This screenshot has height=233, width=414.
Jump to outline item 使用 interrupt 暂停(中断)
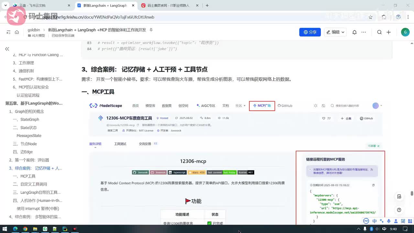[x=38, y=208]
